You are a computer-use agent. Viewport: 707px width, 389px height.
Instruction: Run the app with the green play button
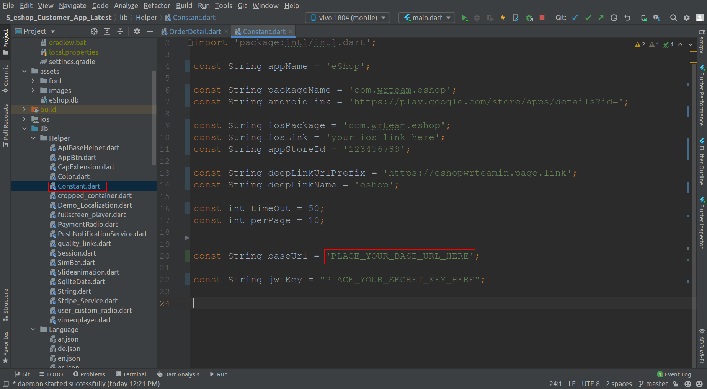click(x=464, y=18)
